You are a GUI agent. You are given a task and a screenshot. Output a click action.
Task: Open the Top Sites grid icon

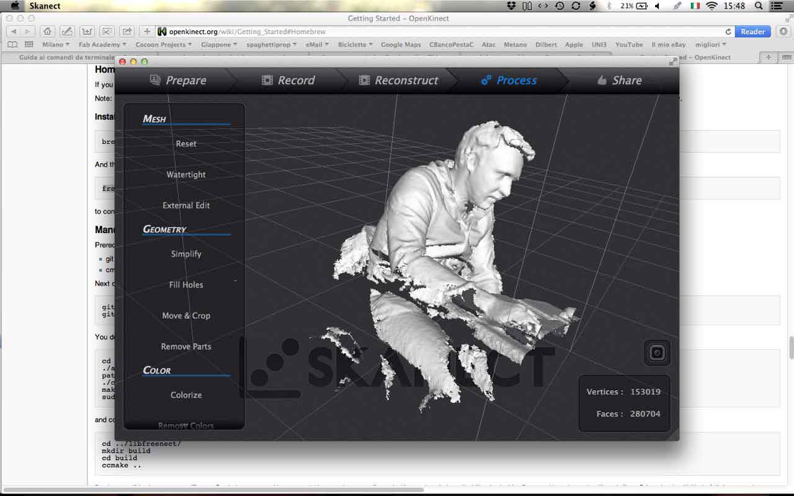[x=29, y=45]
